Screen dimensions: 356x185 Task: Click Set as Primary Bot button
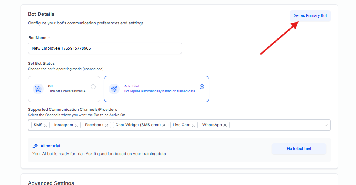(310, 16)
